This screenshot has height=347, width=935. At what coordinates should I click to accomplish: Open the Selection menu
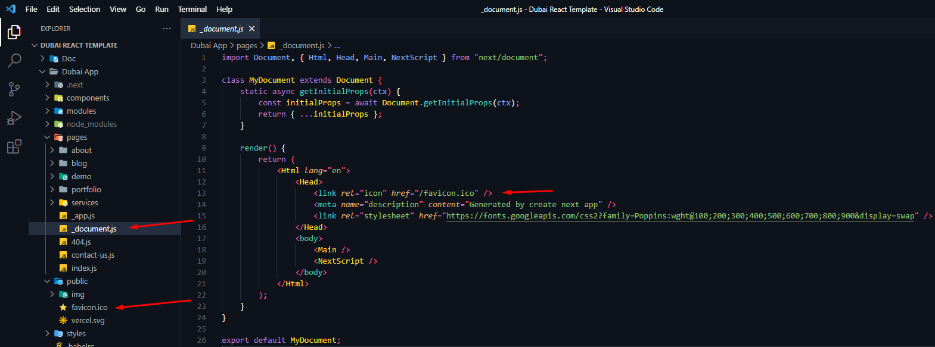click(x=85, y=9)
